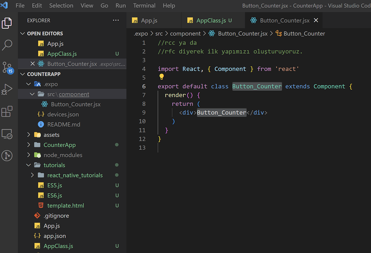Open the Terminal menu
The height and width of the screenshot is (253, 371).
pyautogui.click(x=144, y=5)
